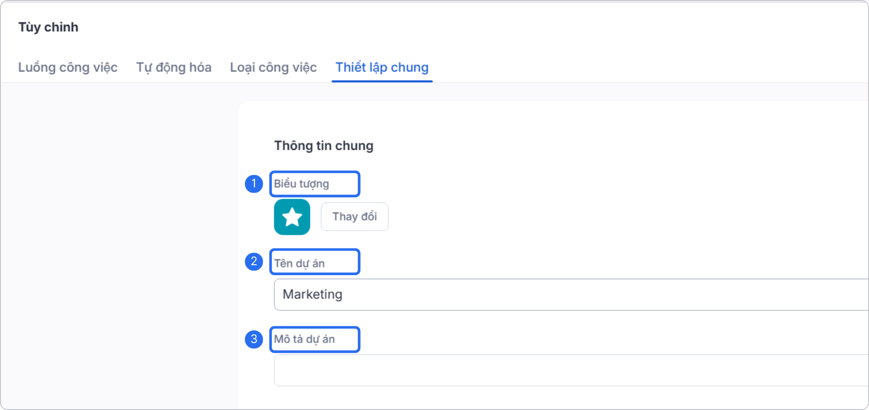
Task: Click the Tên dự án label
Action: click(315, 262)
